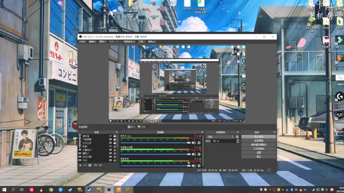The width and height of the screenshot is (344, 193).
Task: Open gear settings of the middle mixer channel
Action: [199, 154]
